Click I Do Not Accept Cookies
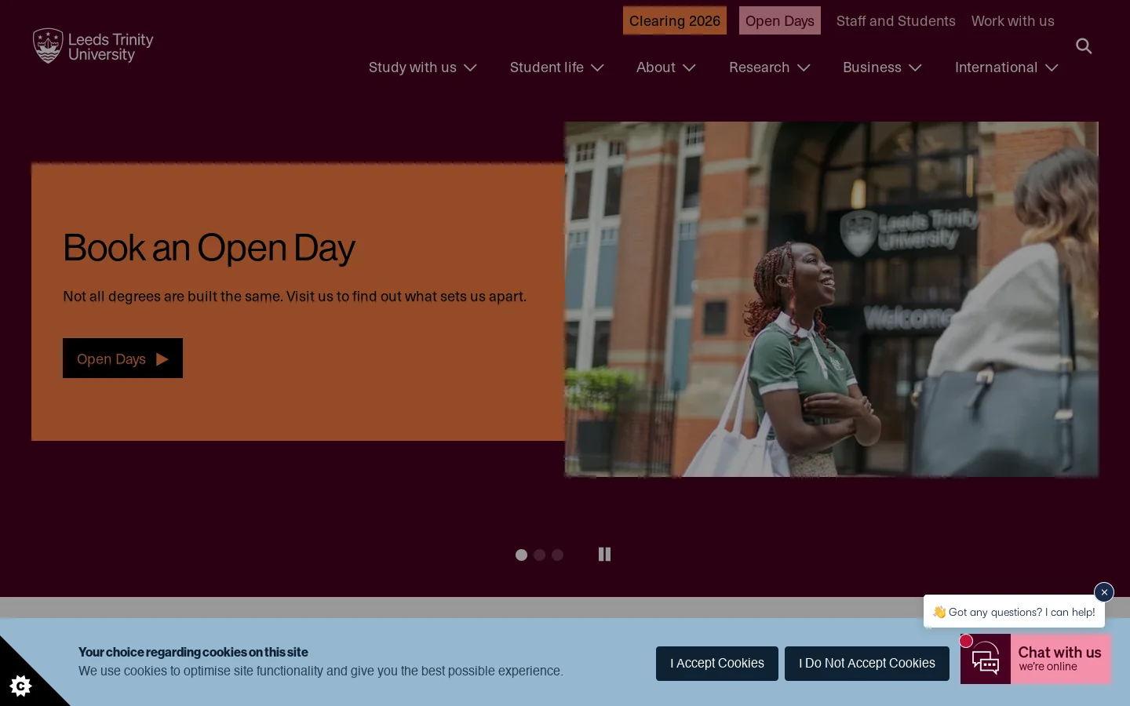Viewport: 1130px width, 706px height. 867,664
